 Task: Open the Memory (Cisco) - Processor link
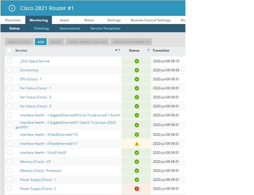(x=41, y=171)
